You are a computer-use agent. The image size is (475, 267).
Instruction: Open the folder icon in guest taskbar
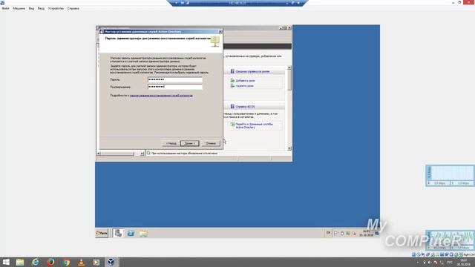click(143, 234)
